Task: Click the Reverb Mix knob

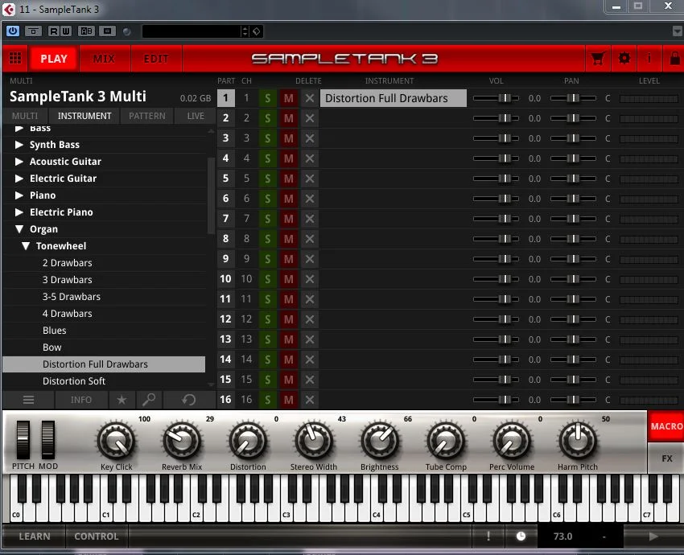Action: click(x=182, y=440)
